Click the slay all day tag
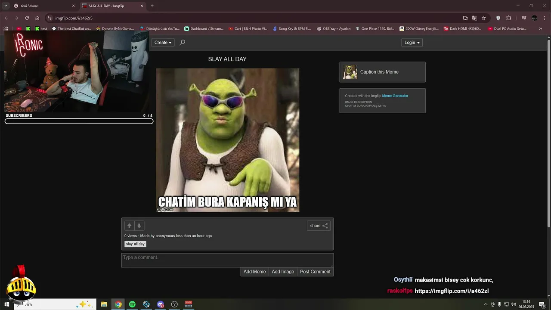Screen dimensions: 551x310 coord(136,244)
